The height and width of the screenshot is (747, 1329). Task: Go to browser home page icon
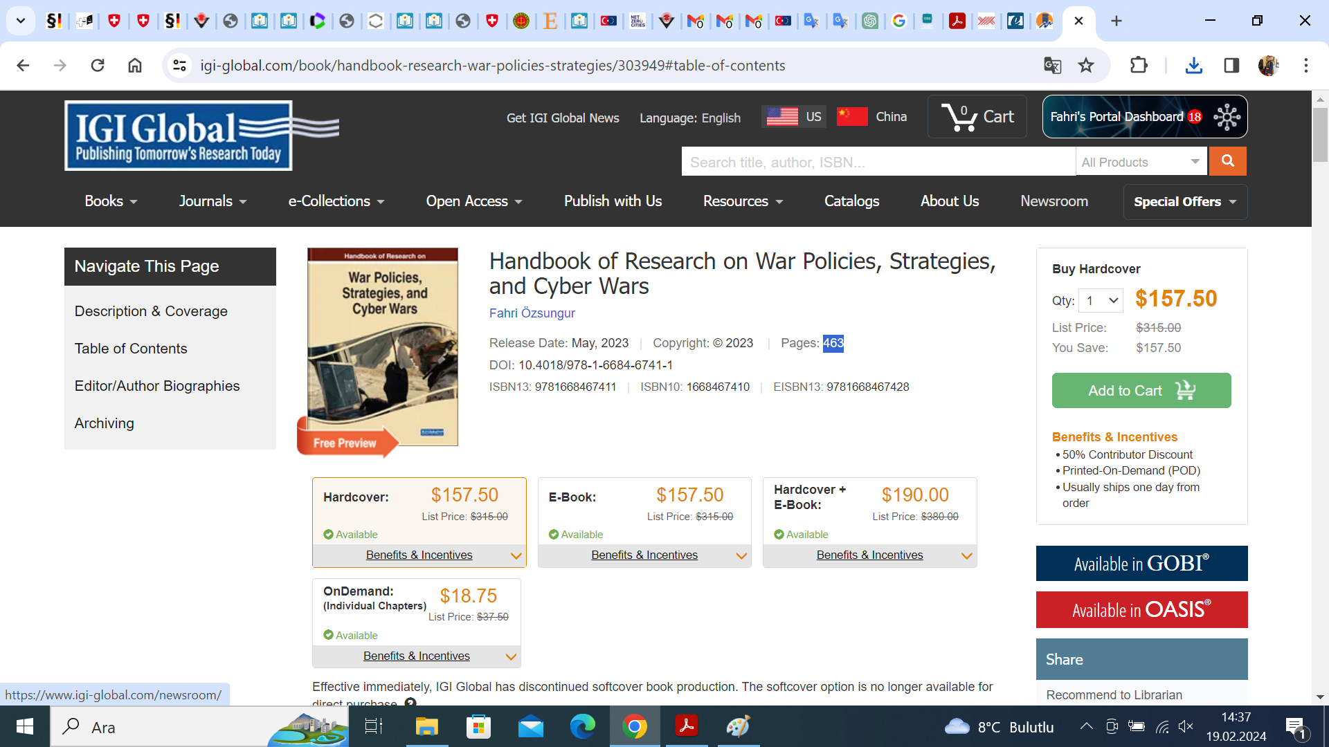tap(135, 66)
